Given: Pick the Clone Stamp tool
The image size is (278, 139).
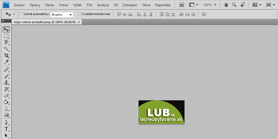Looking at the screenshot, I should click(x=6, y=82).
